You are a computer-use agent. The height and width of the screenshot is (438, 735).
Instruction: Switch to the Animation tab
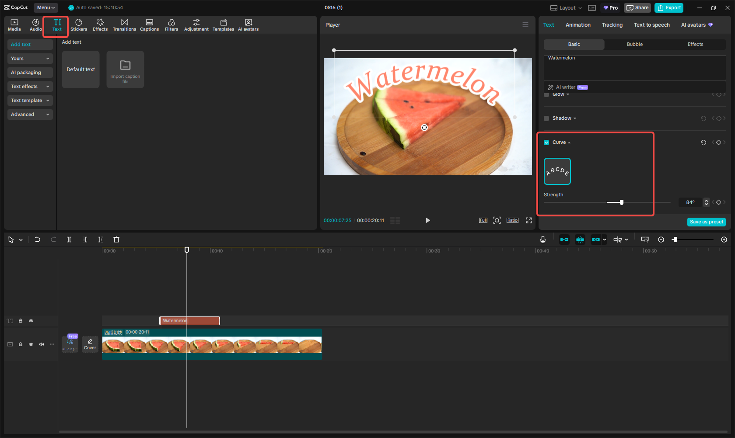pos(577,25)
